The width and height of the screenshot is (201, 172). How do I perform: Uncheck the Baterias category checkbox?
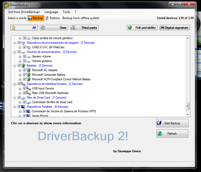(19, 65)
